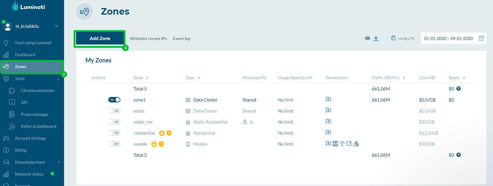Toggle the eye visibility icon
The image size is (493, 186).
coord(368,38)
